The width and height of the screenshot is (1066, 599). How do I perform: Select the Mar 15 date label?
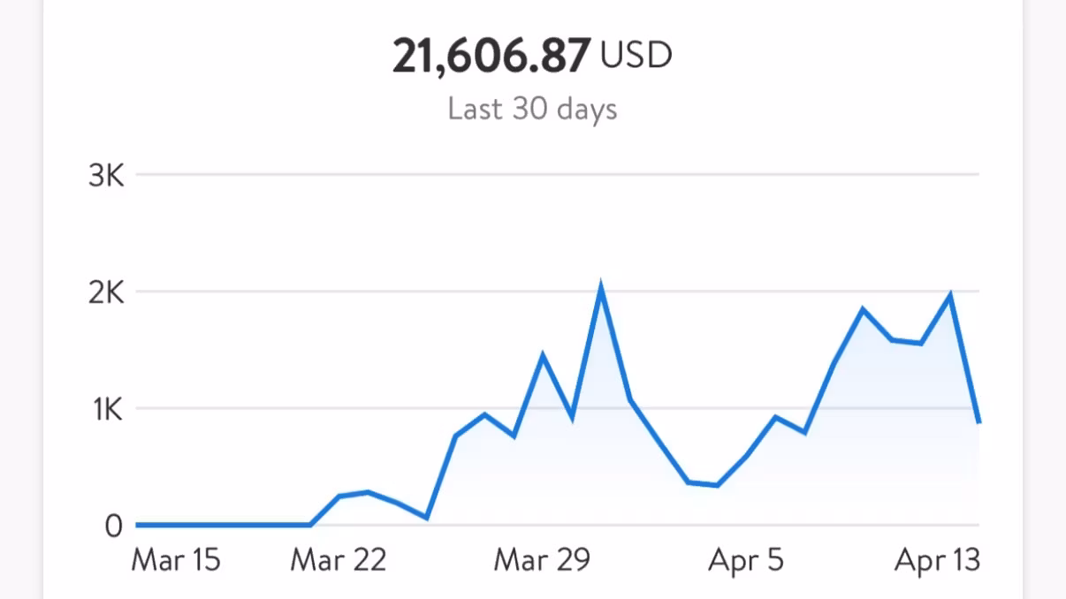coord(175,560)
